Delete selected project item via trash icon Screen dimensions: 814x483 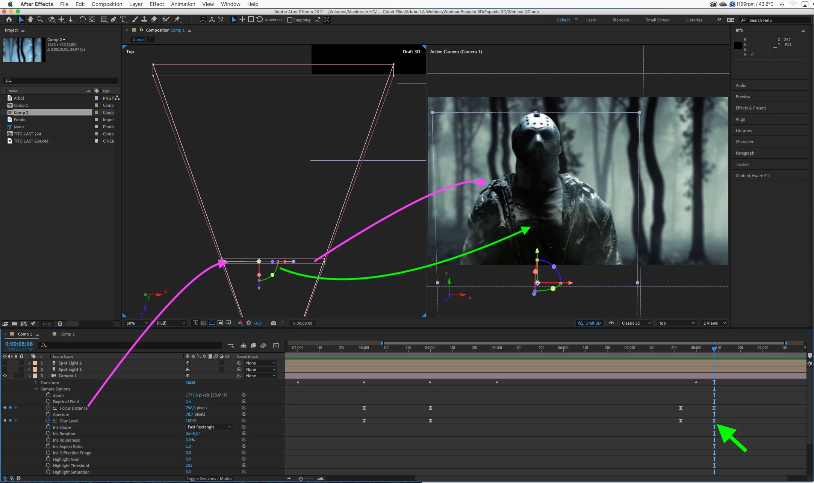click(60, 324)
